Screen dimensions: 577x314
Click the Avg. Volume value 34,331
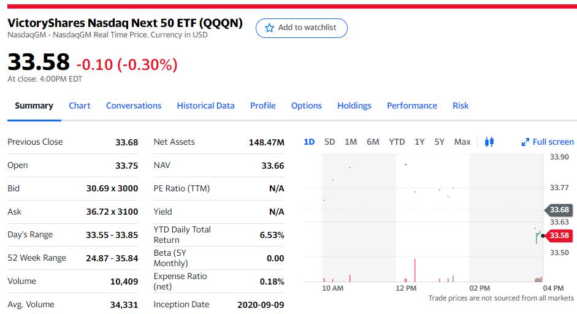[124, 305]
